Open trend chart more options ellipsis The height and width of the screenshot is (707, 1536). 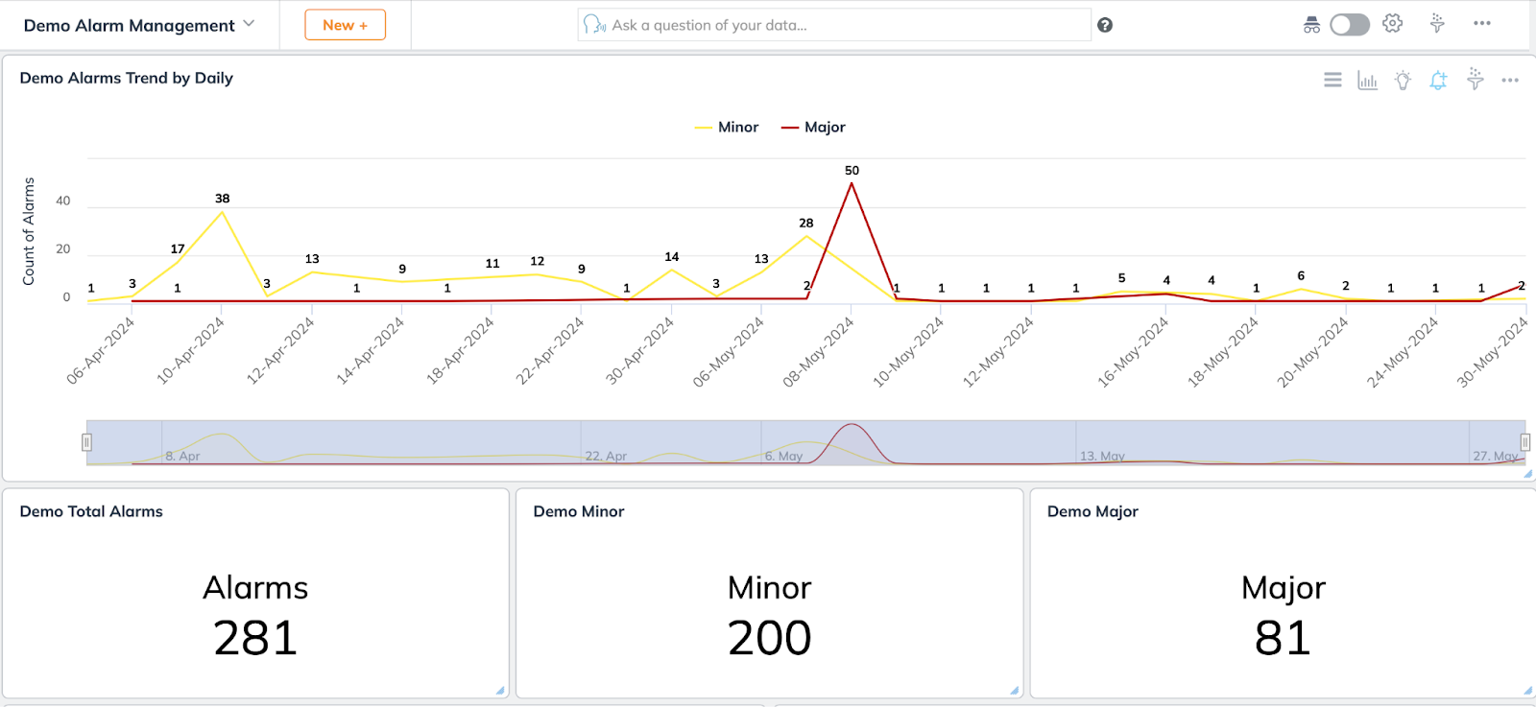(1510, 81)
